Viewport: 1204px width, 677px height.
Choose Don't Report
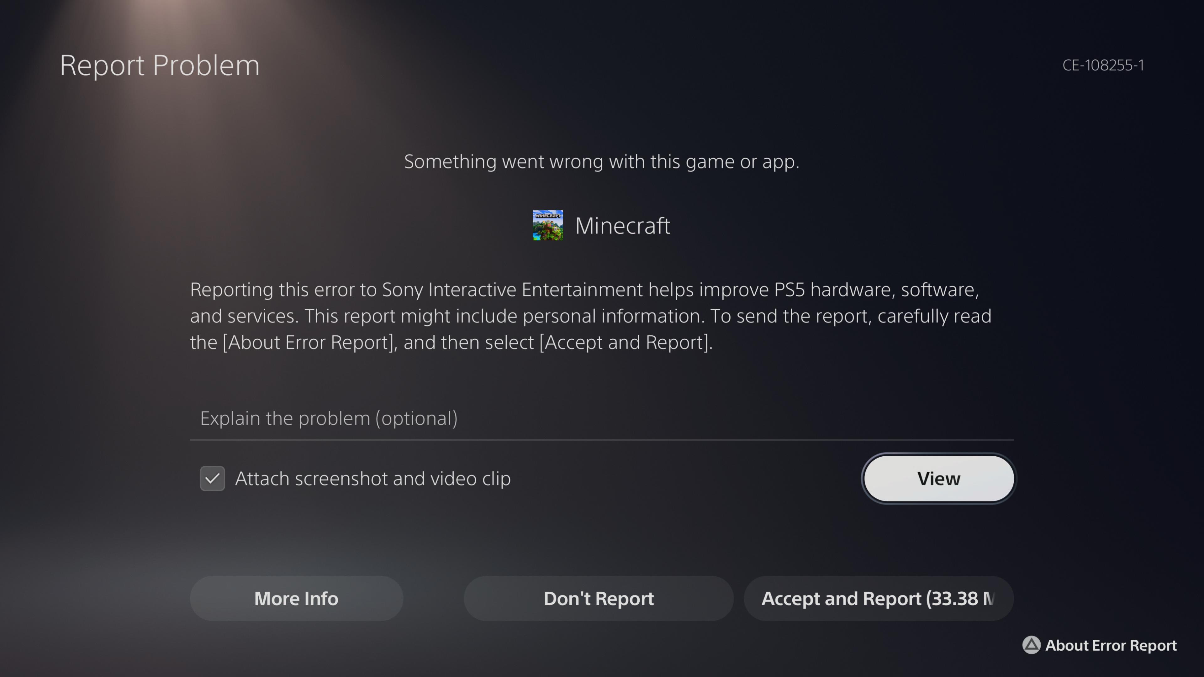click(x=598, y=599)
